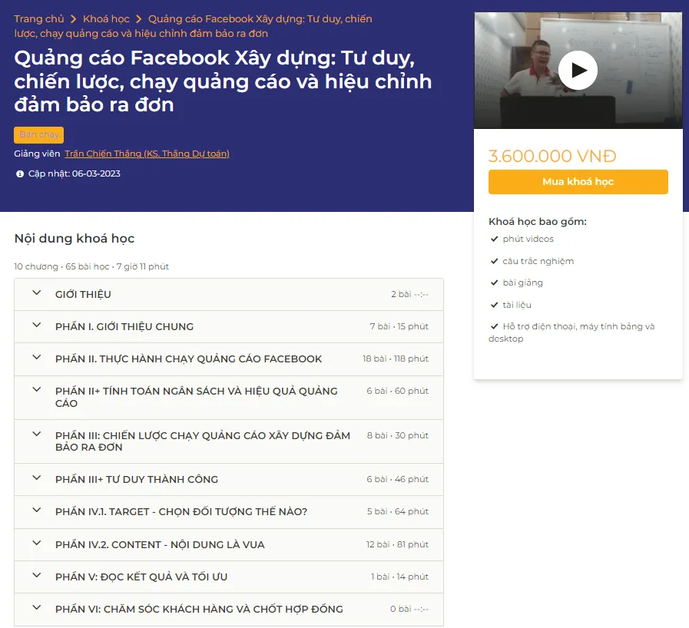Image resolution: width=689 pixels, height=628 pixels.
Task: Expand 'PHẦN II+ TÍNH TOÁN NGÂN SÁCH' chevron
Action: coord(36,390)
